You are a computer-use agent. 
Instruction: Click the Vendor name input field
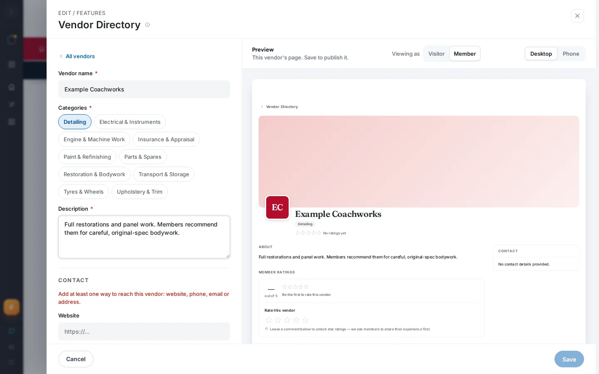coord(144,89)
